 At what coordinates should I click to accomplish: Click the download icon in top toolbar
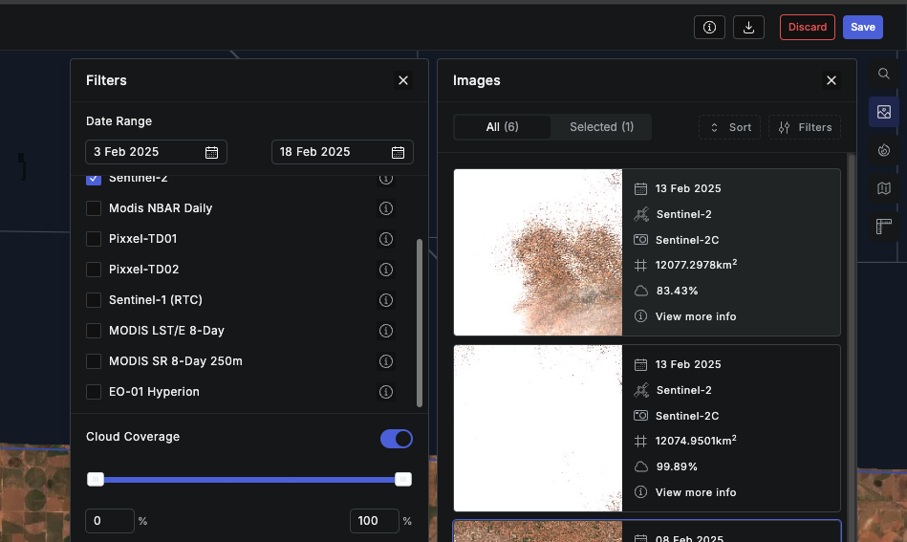coord(748,27)
